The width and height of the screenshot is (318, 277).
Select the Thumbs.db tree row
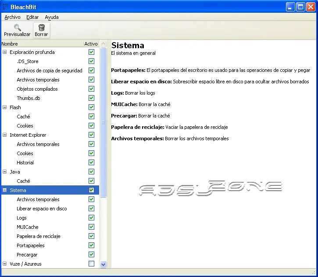pos(50,98)
